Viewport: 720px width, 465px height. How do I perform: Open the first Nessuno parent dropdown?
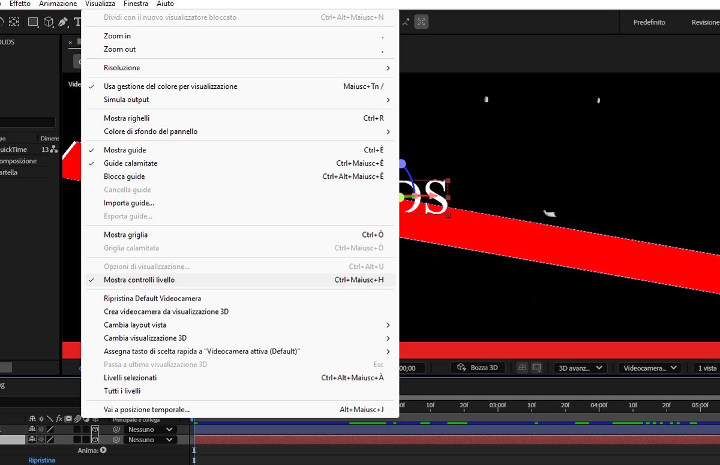tap(149, 429)
